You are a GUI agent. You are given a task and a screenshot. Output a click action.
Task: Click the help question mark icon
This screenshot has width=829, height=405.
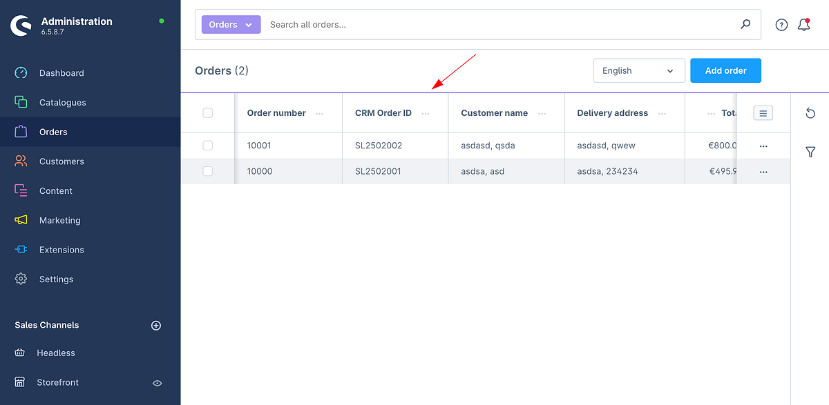coord(781,24)
